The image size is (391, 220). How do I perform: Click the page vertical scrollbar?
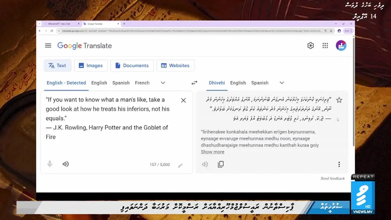tap(354, 92)
